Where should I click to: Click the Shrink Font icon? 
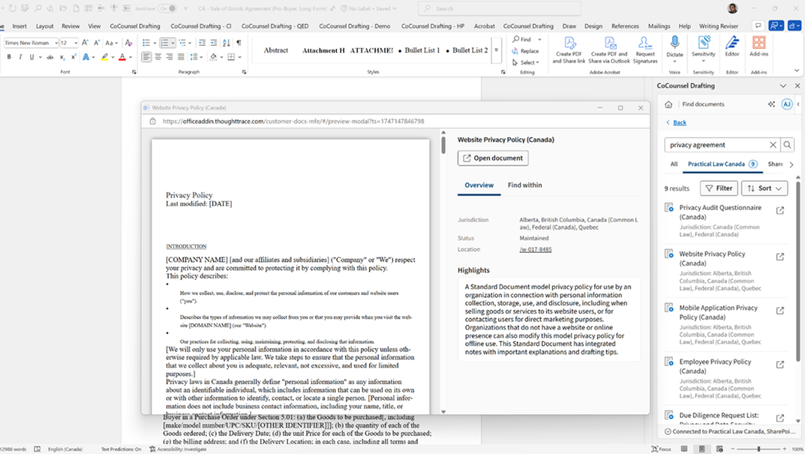[x=96, y=43]
